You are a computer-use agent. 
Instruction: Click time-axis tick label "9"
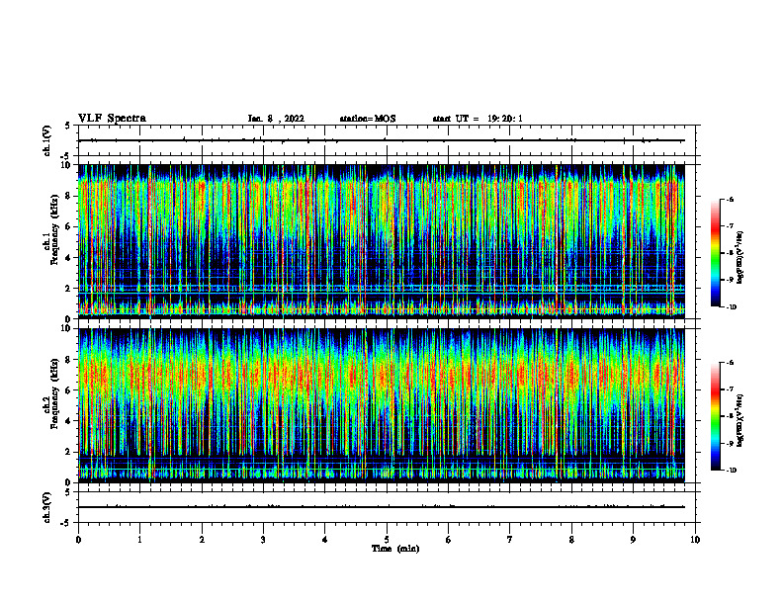(633, 540)
